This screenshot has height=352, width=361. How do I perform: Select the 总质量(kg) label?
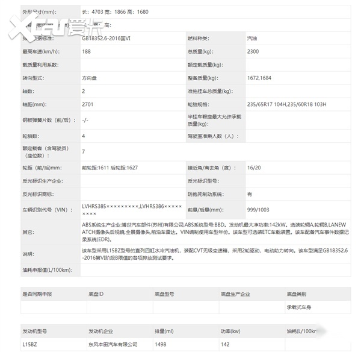coord(200,51)
